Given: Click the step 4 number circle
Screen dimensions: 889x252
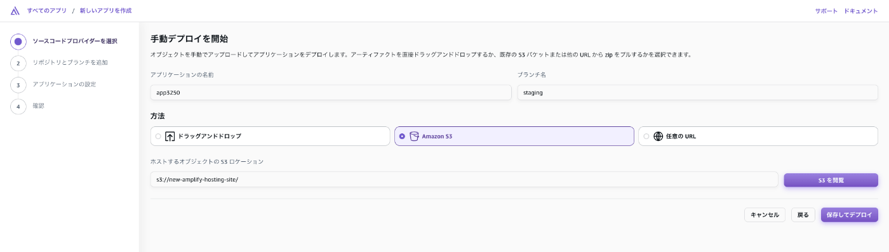Looking at the screenshot, I should pyautogui.click(x=18, y=106).
